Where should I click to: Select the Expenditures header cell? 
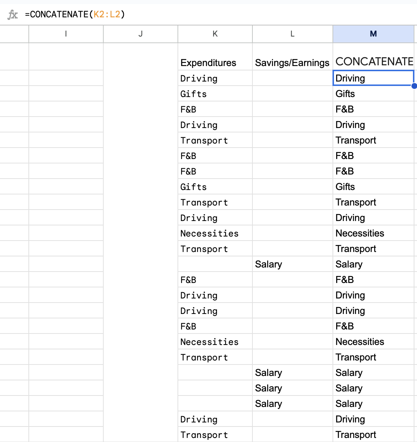click(x=215, y=57)
